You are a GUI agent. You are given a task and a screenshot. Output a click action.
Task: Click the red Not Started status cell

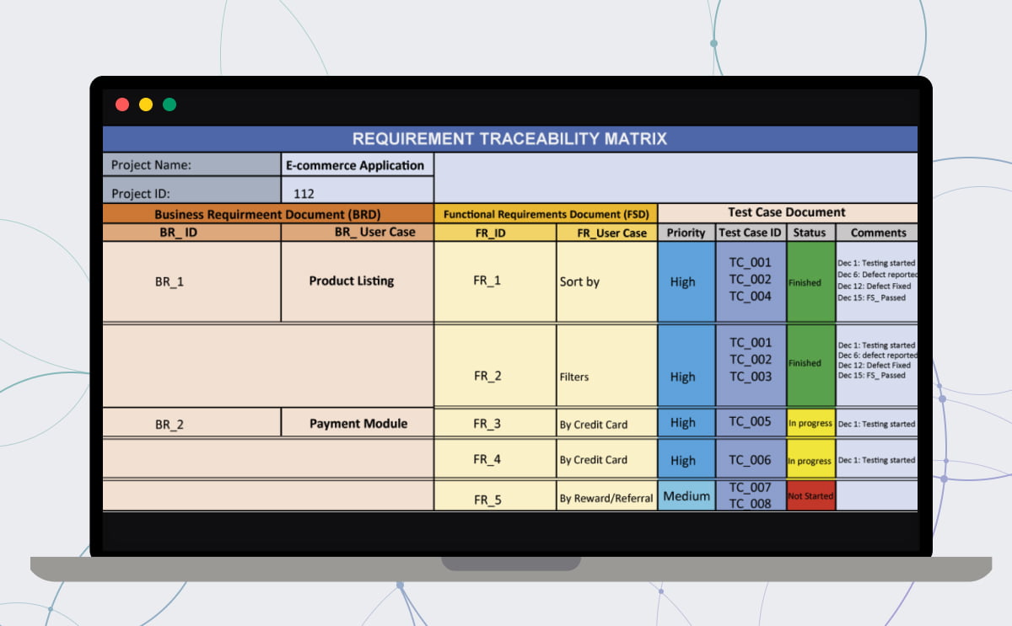tap(810, 496)
